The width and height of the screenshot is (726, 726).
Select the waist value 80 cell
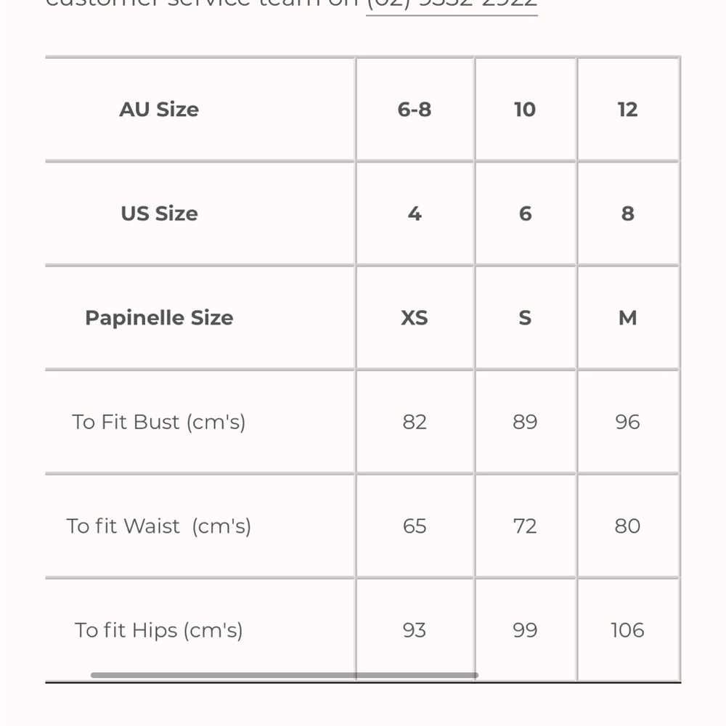628,526
